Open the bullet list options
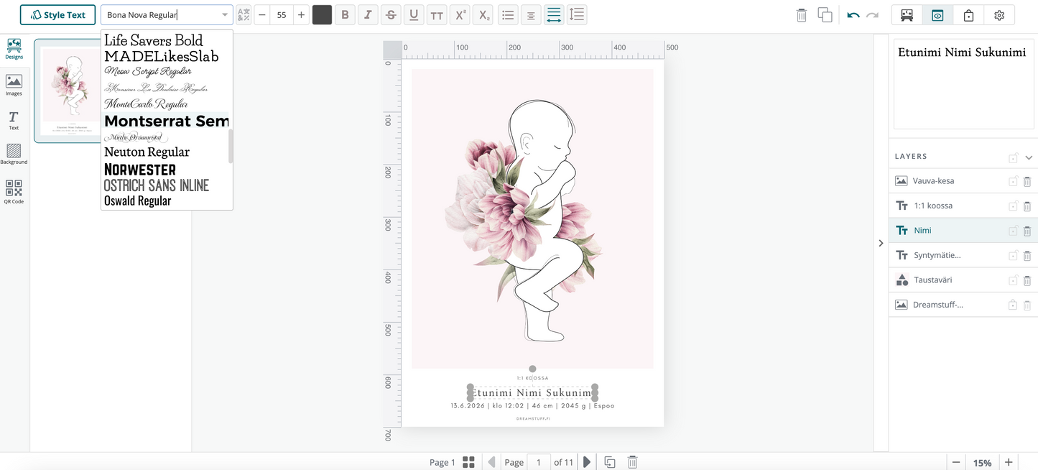Image resolution: width=1038 pixels, height=470 pixels. (x=508, y=15)
